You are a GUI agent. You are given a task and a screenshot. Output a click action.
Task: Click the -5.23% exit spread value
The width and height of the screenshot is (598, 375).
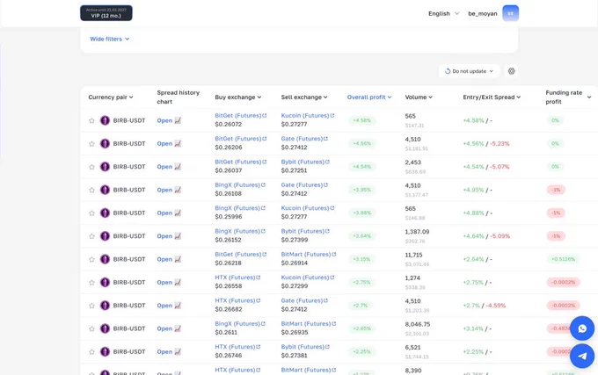click(x=500, y=143)
